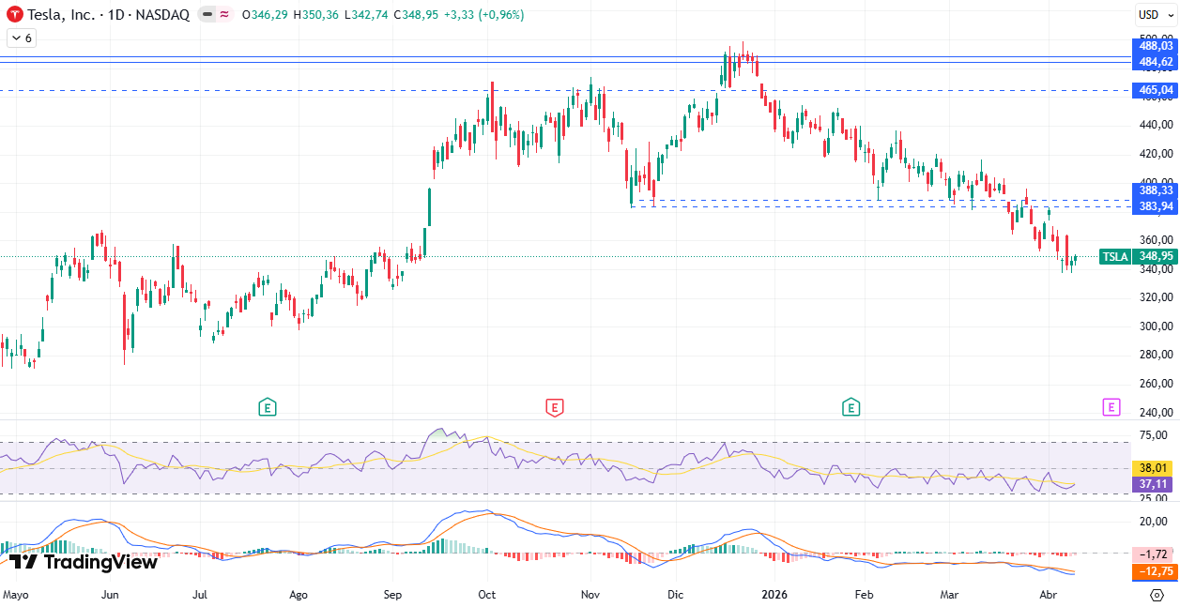
Task: Click the 2026 label on time axis
Action: coord(774,595)
